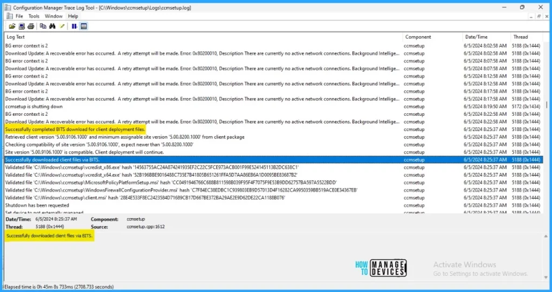Click the thread cell '5172 (0x1434)'
Viewport: 552px width, 292px height.
click(x=526, y=107)
